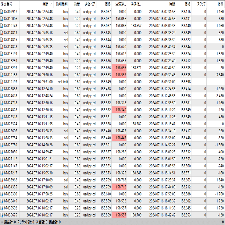Image resolution: width=225 pixels, height=225 pixels.
Task: Click the loss value -2 480
Action: click(x=220, y=96)
